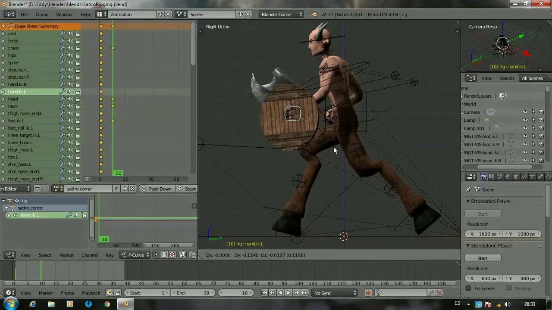This screenshot has width=552, height=310.
Task: Open the Blender Game engine dropdown
Action: click(x=282, y=14)
